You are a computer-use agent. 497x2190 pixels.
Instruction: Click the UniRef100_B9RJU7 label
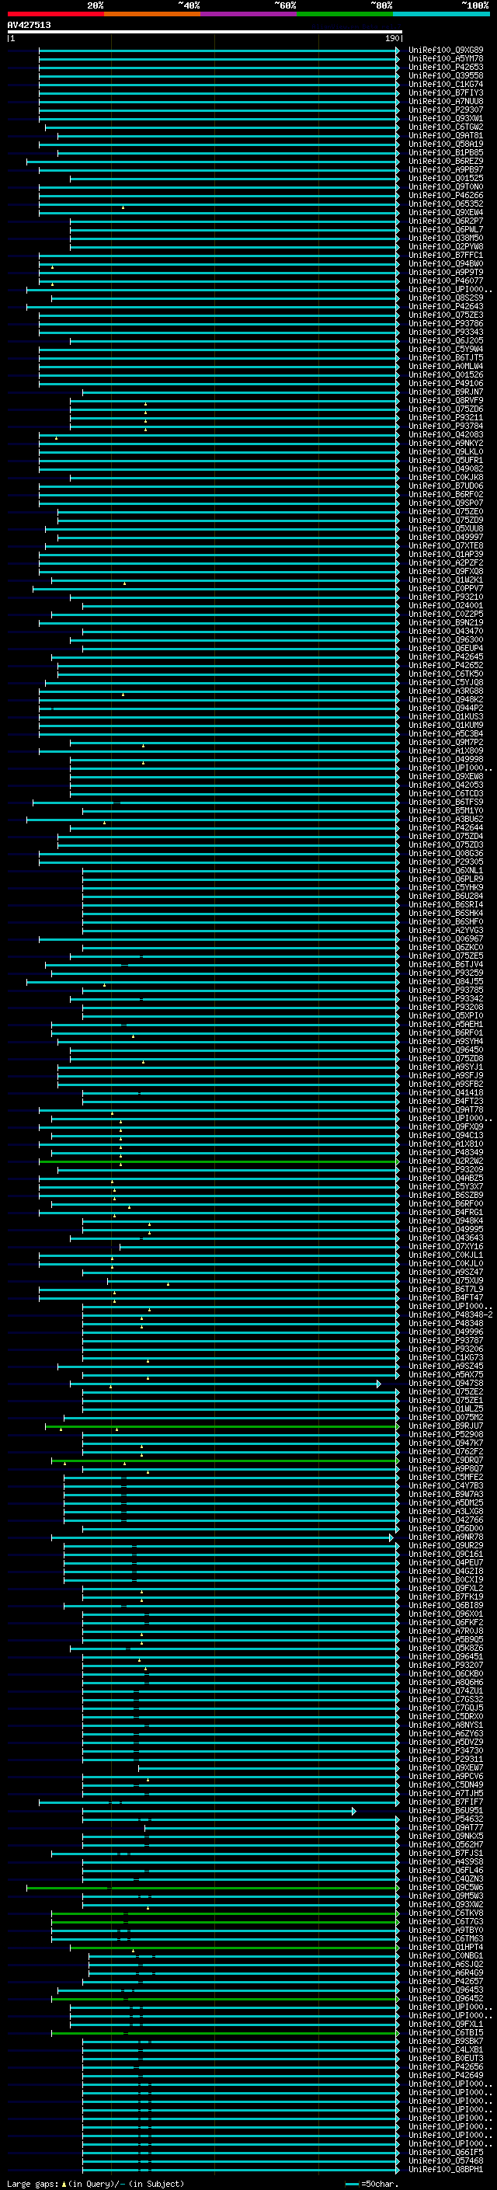pos(446,1426)
